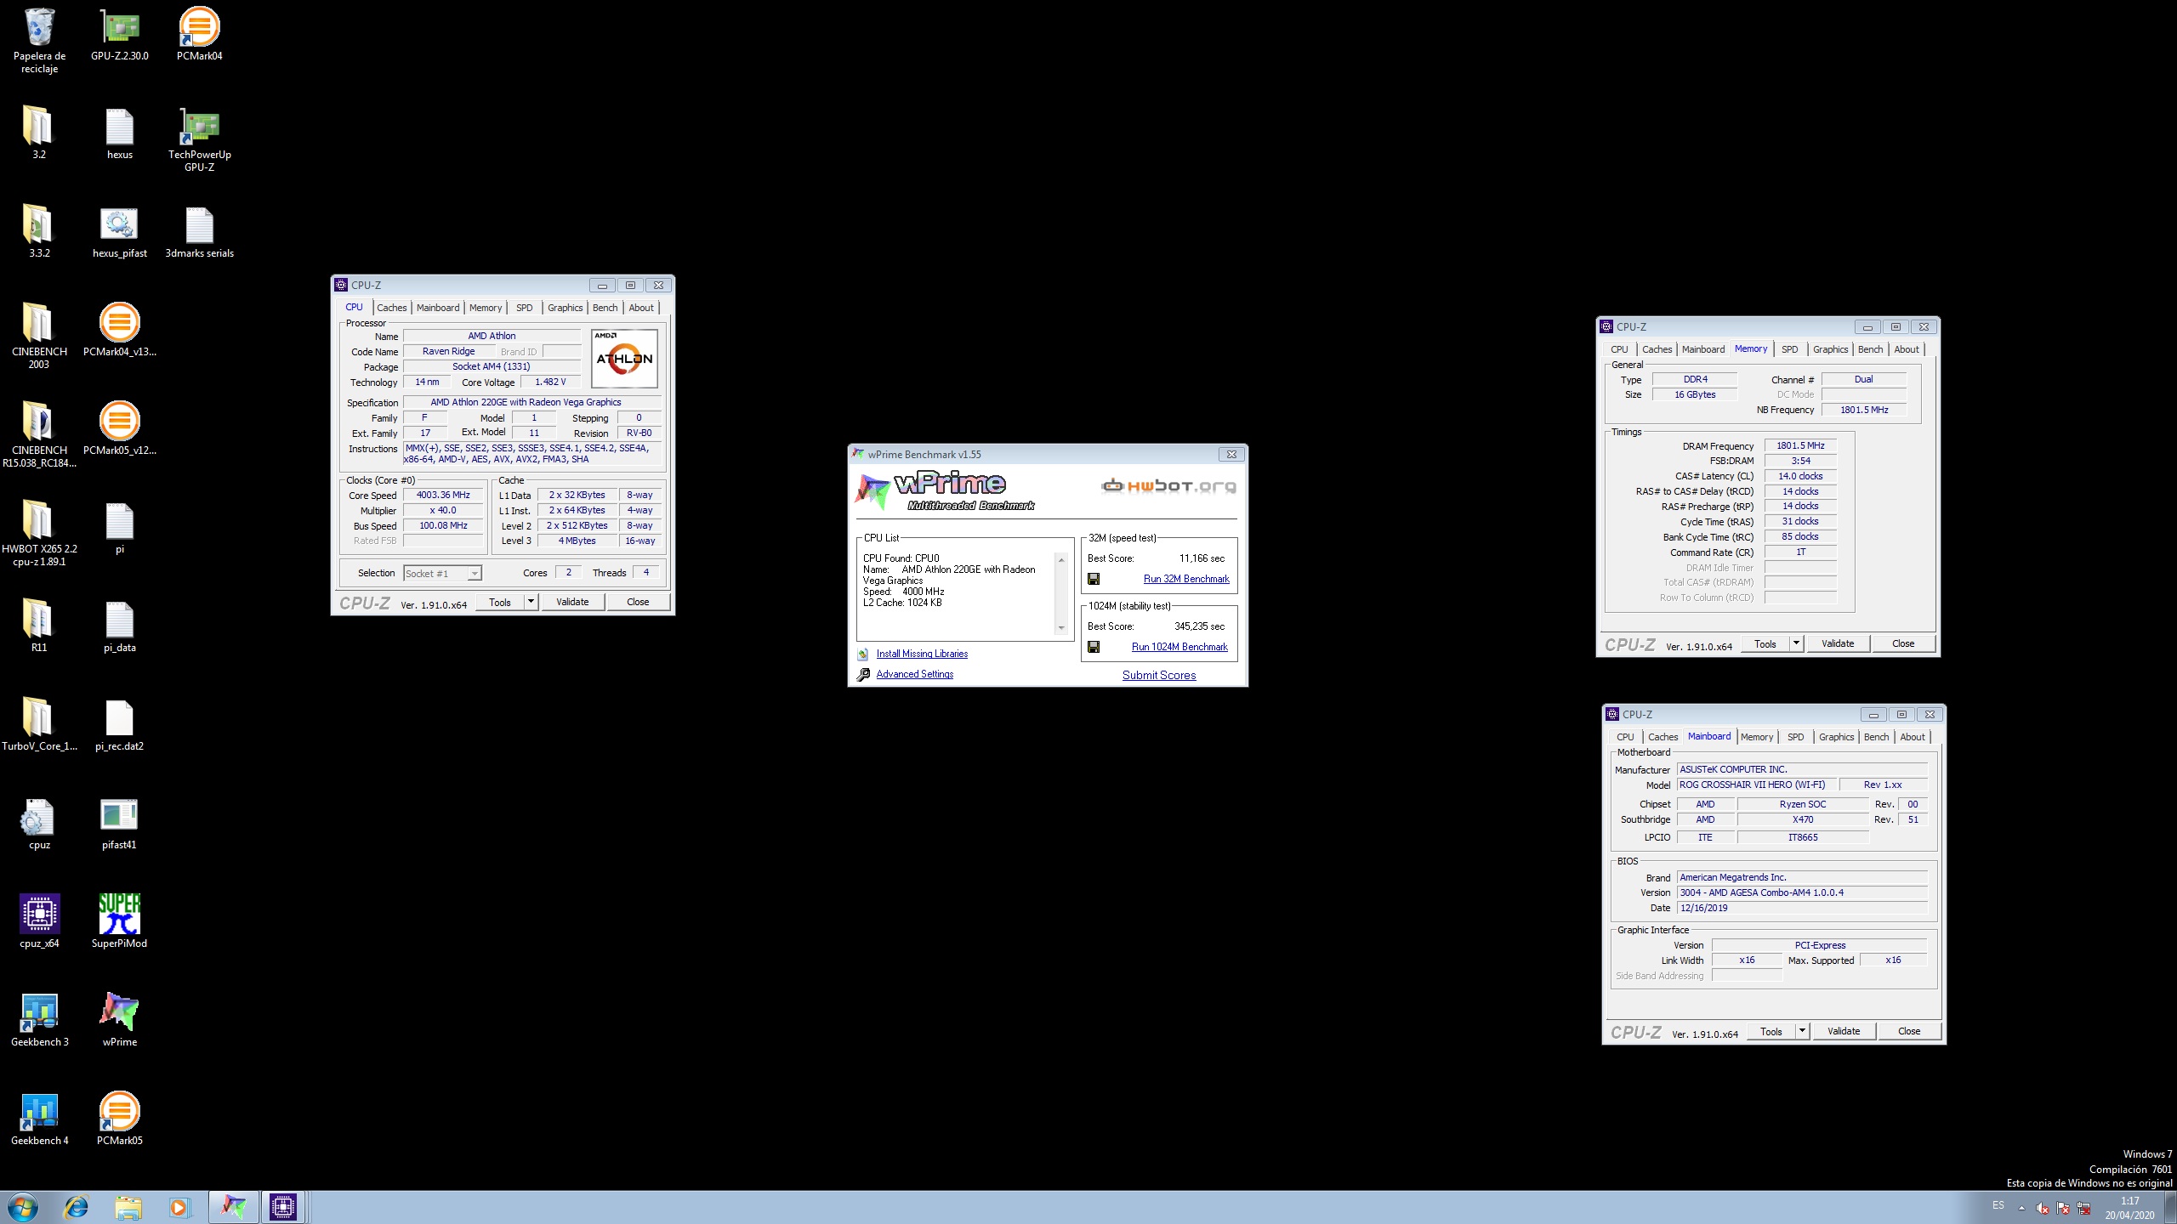Image resolution: width=2177 pixels, height=1224 pixels.
Task: Open About tab in Mainboard window
Action: point(1913,737)
